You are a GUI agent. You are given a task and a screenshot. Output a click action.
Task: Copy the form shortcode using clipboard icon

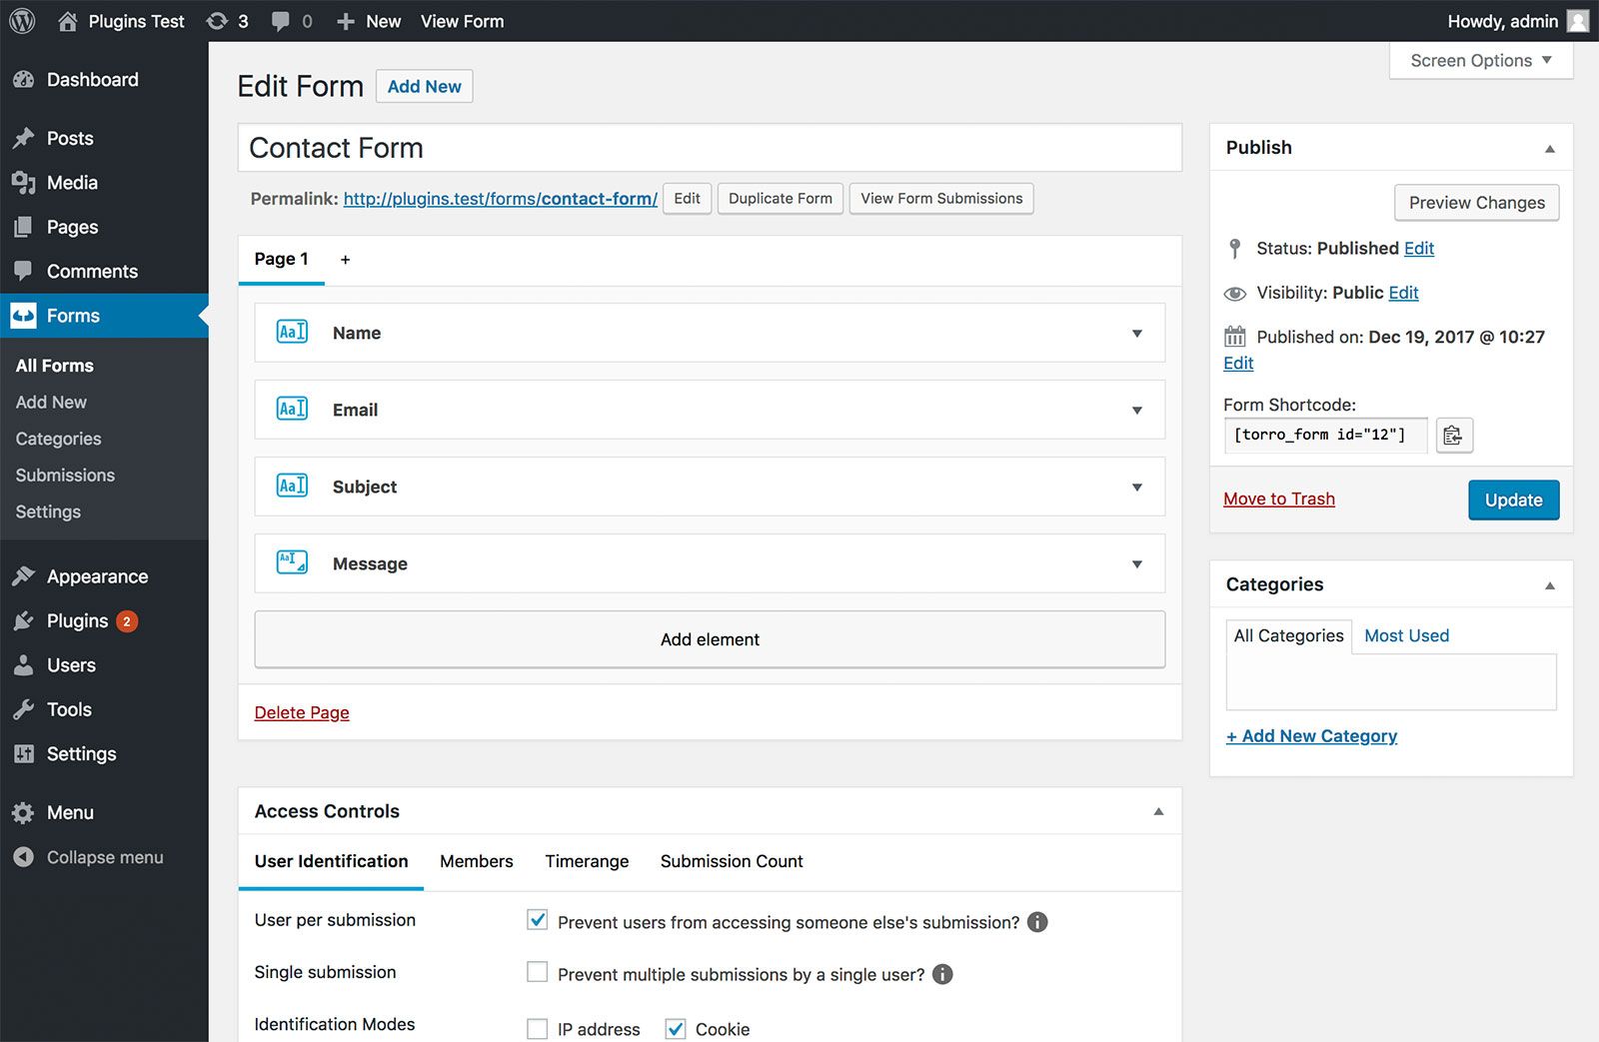click(x=1454, y=435)
